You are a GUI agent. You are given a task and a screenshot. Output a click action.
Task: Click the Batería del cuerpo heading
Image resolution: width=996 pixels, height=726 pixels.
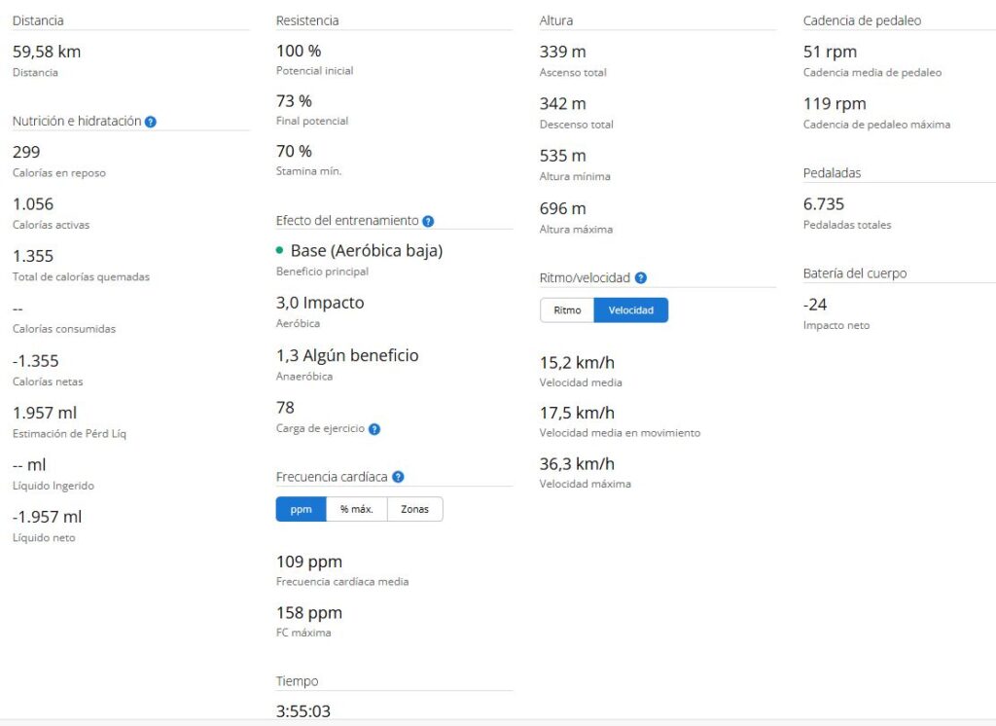[855, 273]
